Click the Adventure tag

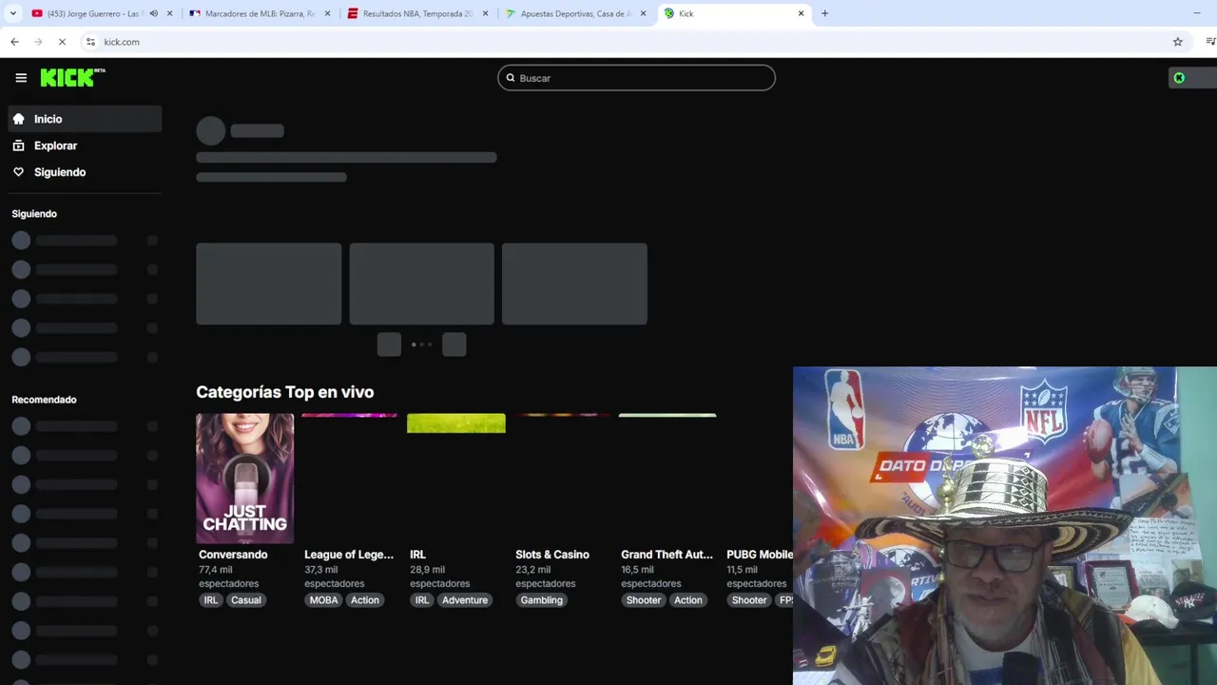(x=465, y=600)
